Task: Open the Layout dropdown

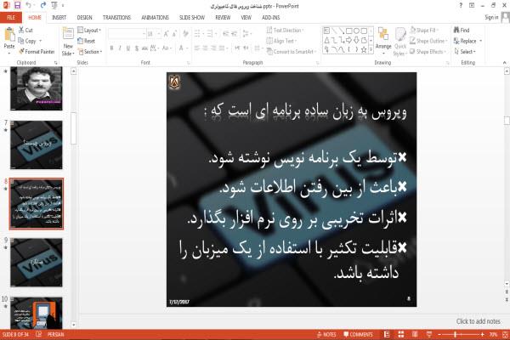Action: coord(89,31)
